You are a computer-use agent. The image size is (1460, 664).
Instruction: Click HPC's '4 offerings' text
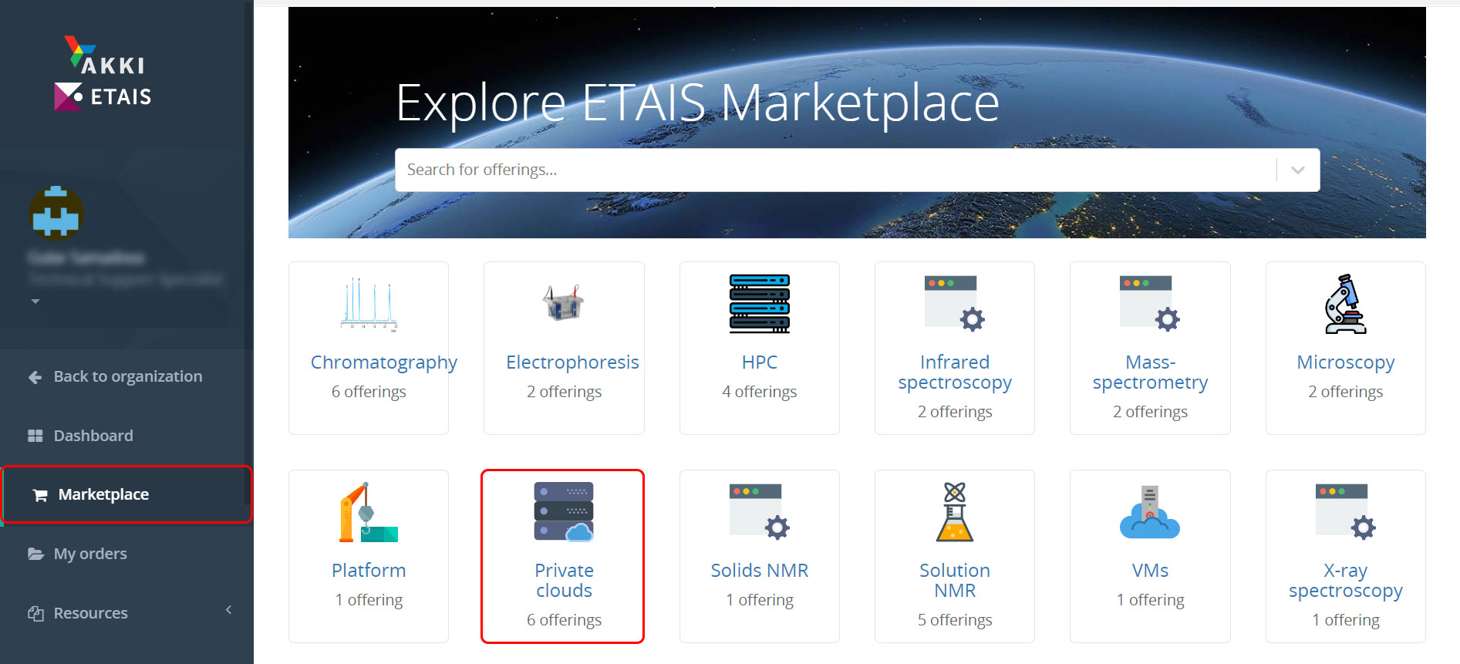click(760, 392)
